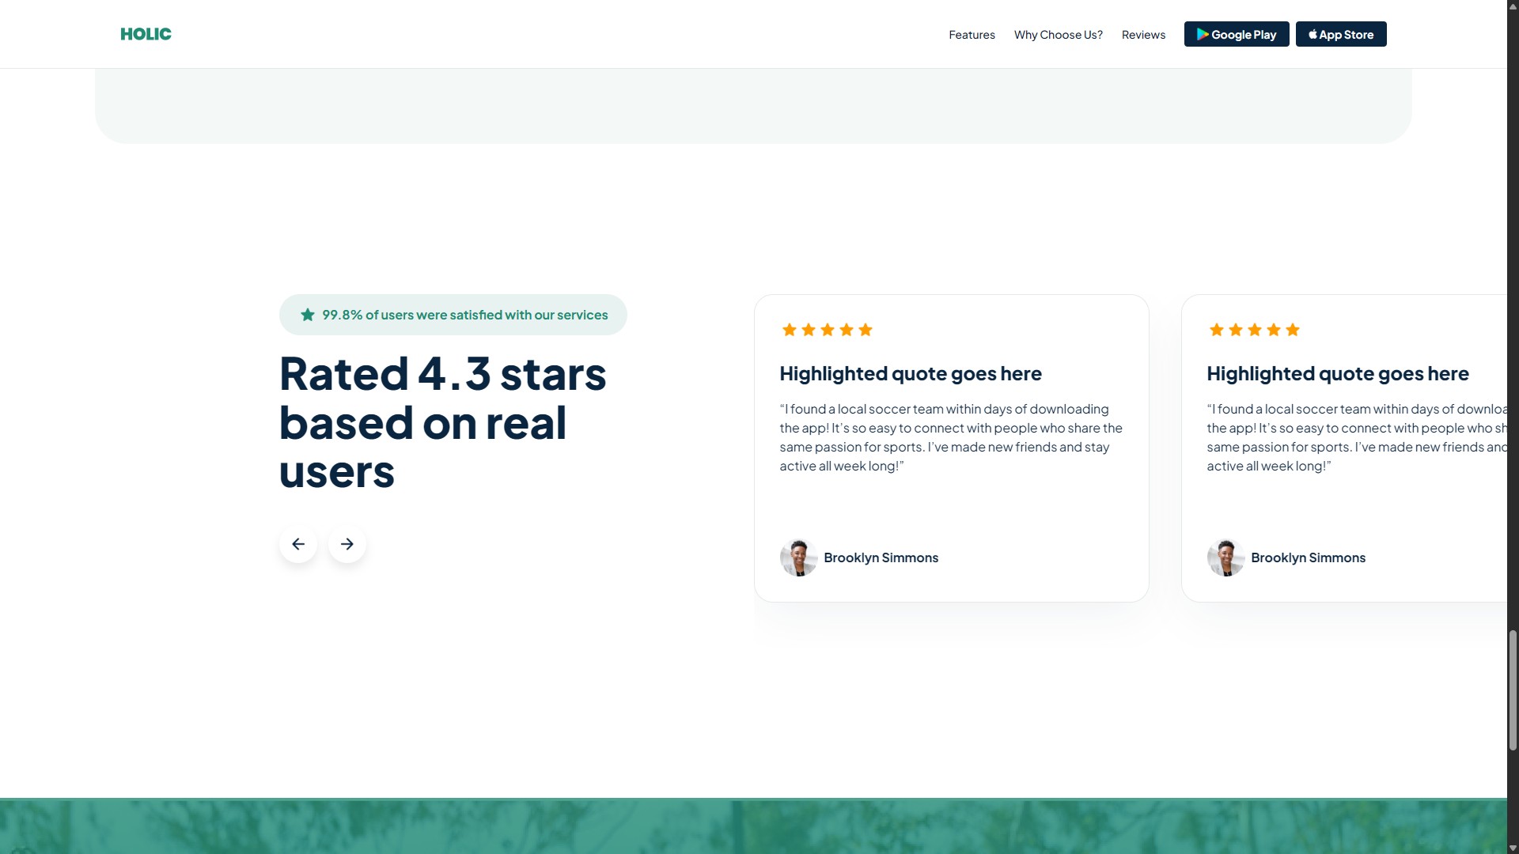Click the App Store download button
The height and width of the screenshot is (854, 1519).
1340,34
